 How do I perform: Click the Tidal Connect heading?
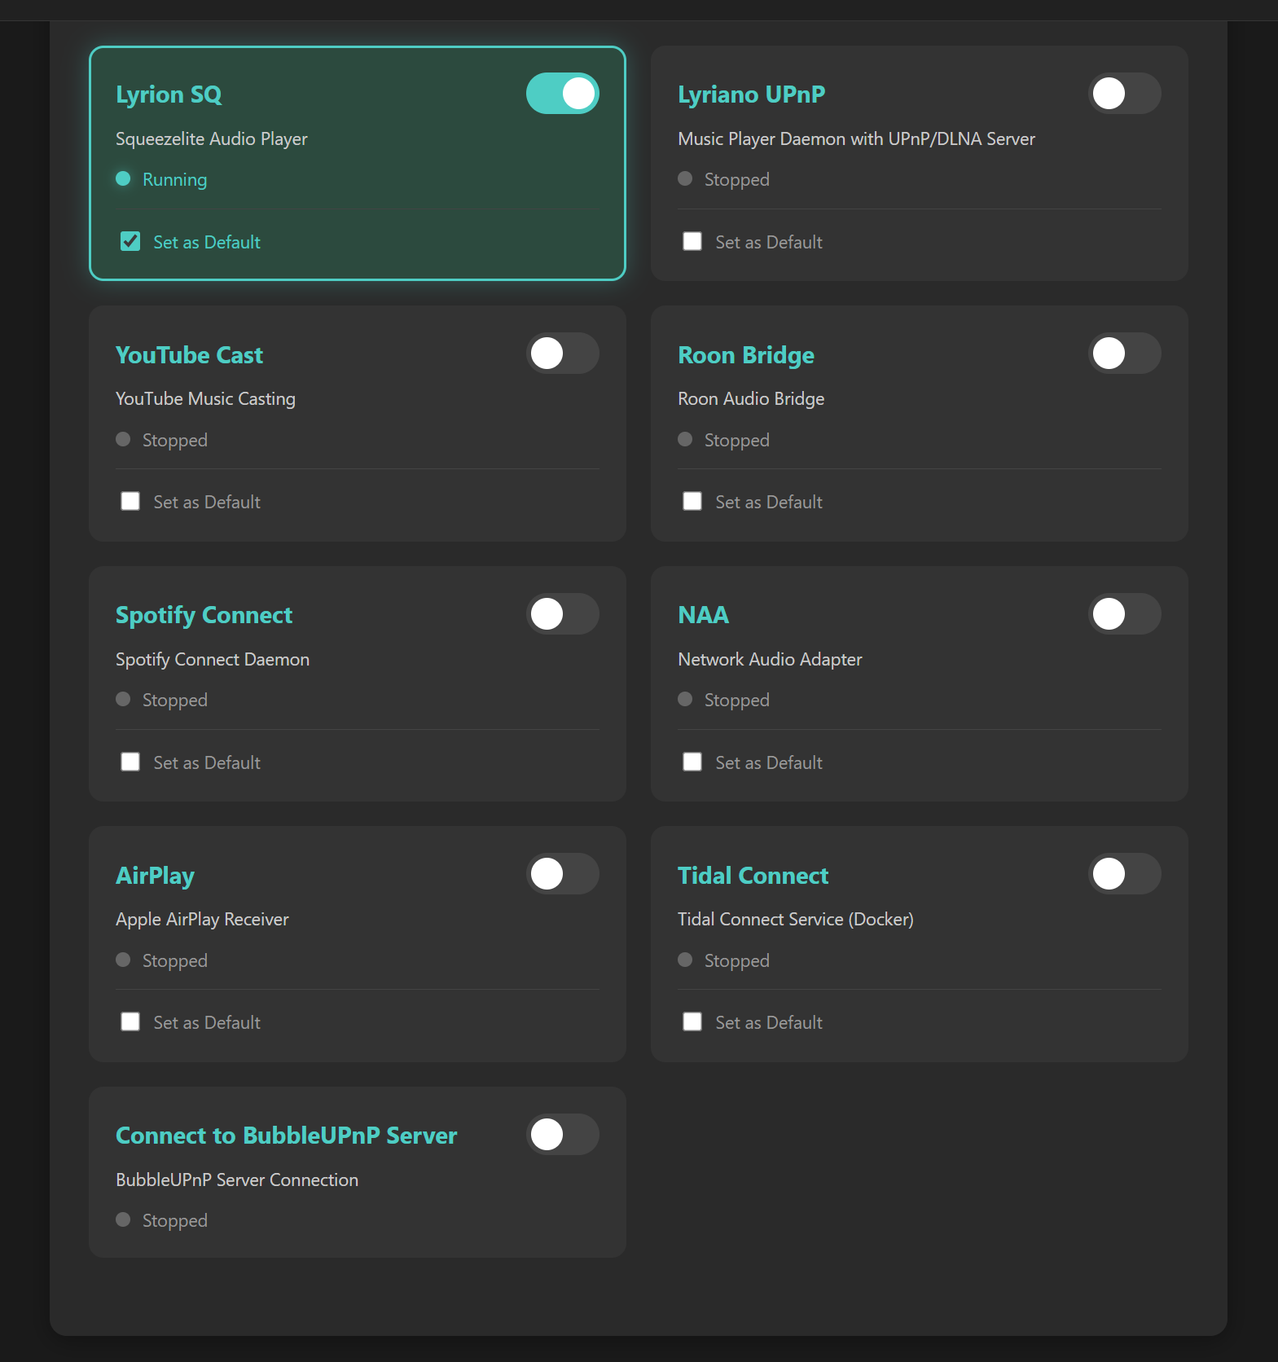[x=753, y=876]
